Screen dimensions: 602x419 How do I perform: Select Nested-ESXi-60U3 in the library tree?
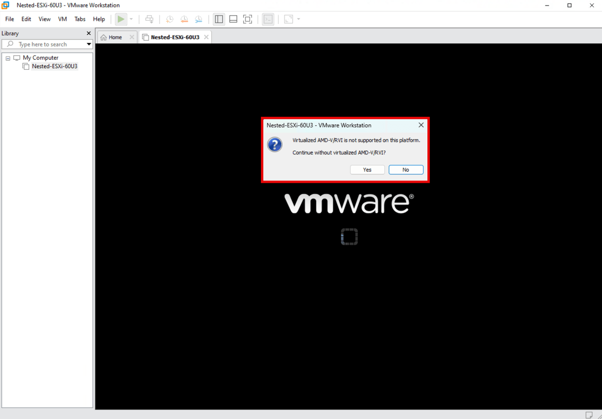coord(55,66)
